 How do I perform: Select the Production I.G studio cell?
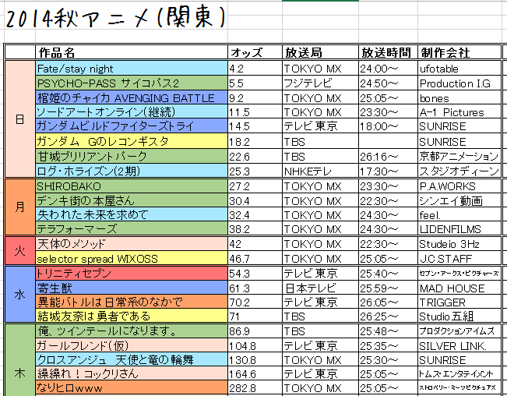click(459, 83)
